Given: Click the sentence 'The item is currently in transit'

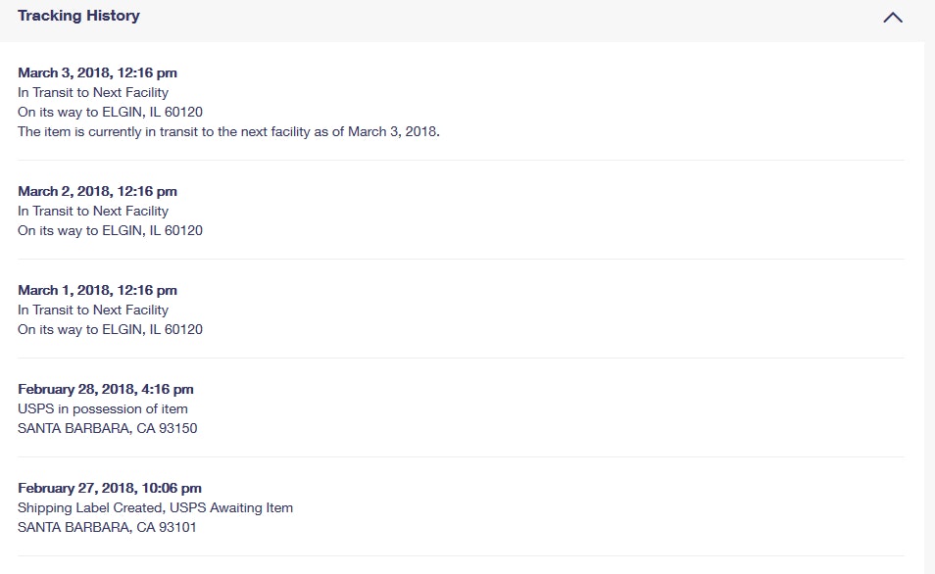Looking at the screenshot, I should pyautogui.click(x=228, y=131).
